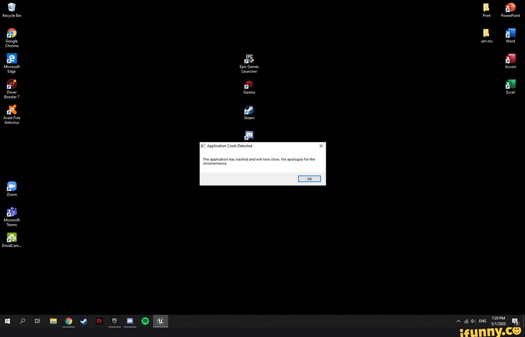525x337 pixels.
Task: Open Google Chrome from the taskbar
Action: [69, 321]
